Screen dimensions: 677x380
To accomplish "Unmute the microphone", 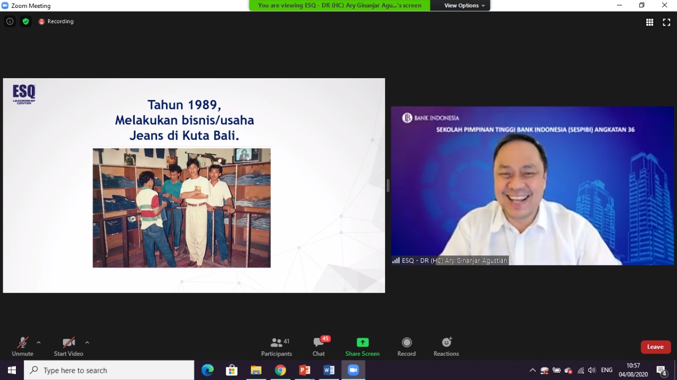I will (22, 347).
